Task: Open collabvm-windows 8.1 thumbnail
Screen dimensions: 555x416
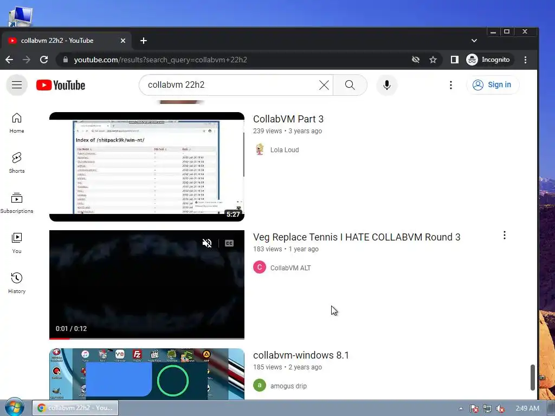Action: click(x=146, y=374)
